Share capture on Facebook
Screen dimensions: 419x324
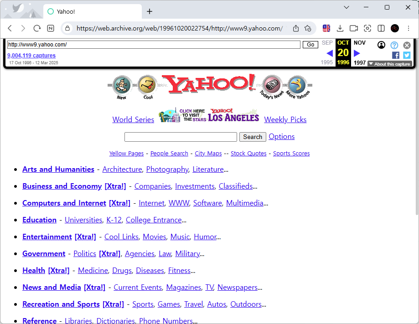(396, 55)
